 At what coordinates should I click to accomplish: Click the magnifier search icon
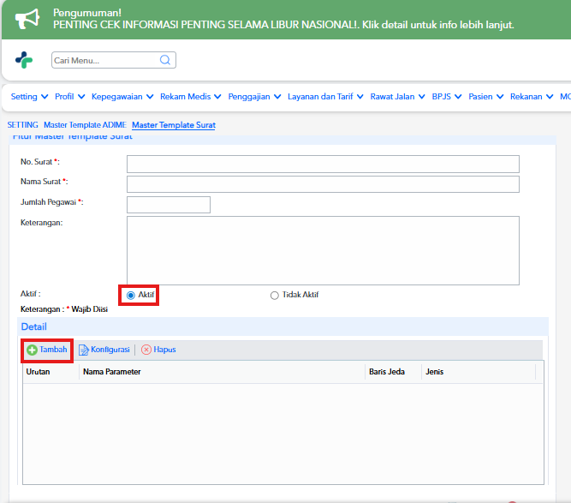click(x=165, y=60)
